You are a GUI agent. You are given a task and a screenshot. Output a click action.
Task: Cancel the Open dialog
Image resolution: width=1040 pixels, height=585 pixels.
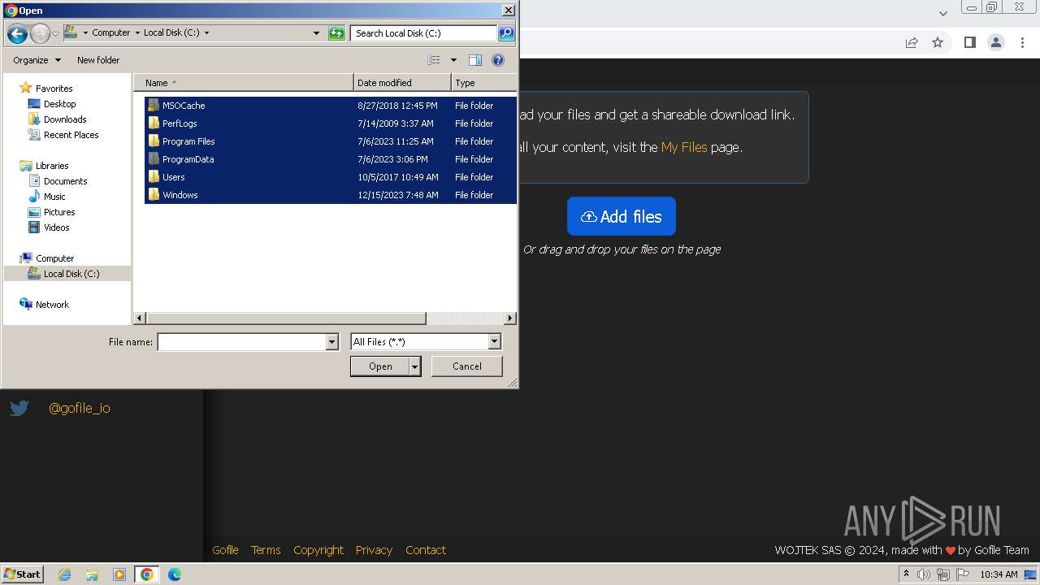[466, 366]
